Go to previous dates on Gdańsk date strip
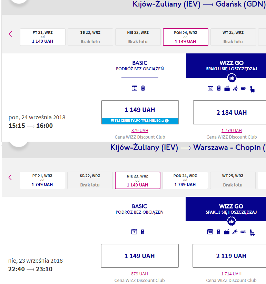 10,34
